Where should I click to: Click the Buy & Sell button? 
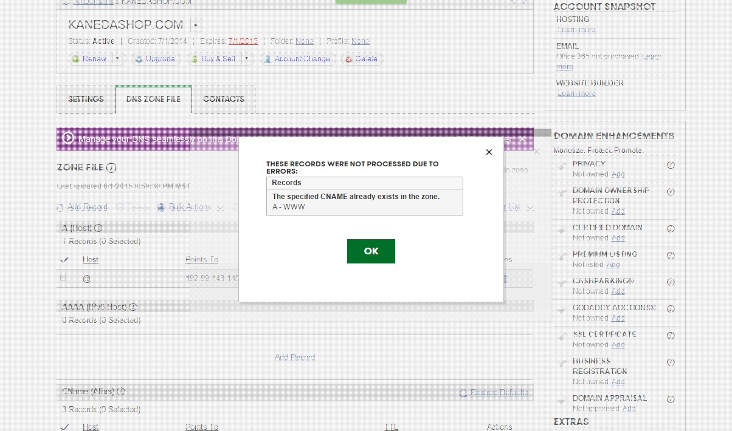coord(213,59)
